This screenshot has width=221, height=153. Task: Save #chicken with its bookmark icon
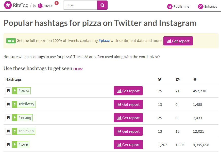pyautogui.click(x=8, y=131)
